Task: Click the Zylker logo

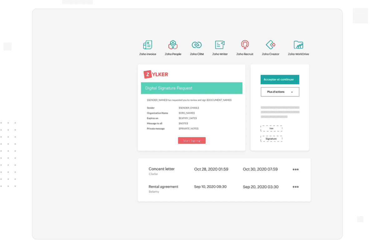Action: [x=156, y=74]
